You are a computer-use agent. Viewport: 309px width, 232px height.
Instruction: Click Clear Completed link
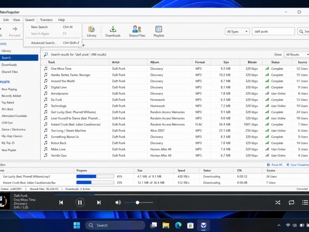[x=297, y=165]
